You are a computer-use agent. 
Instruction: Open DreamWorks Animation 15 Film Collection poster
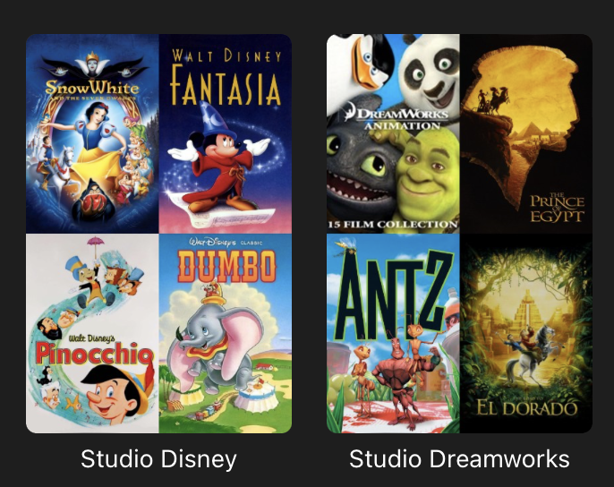coord(393,133)
